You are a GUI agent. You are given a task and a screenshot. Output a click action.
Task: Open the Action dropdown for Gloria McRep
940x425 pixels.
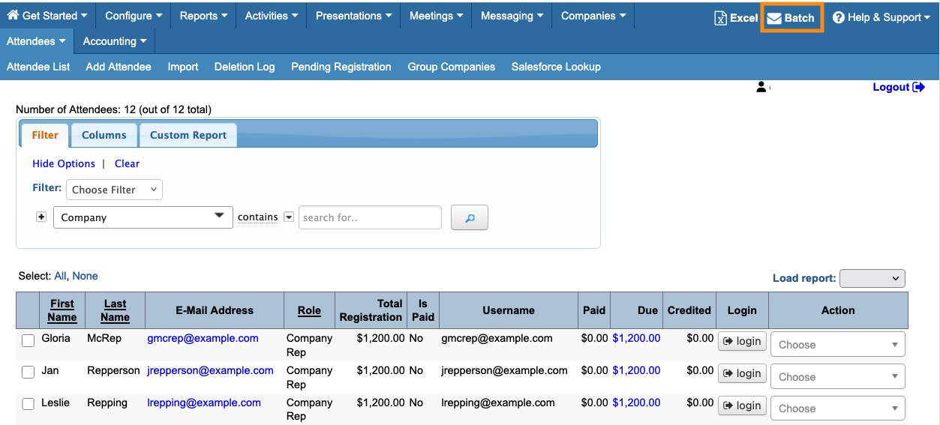838,345
